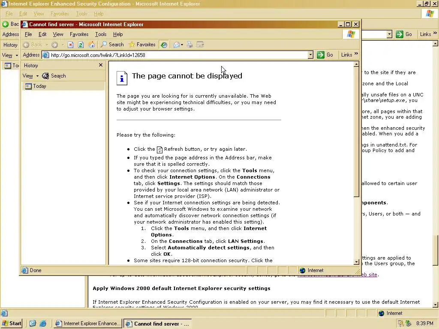Click the network tray icon
Viewport: 439px width, 329px height.
[409, 323]
